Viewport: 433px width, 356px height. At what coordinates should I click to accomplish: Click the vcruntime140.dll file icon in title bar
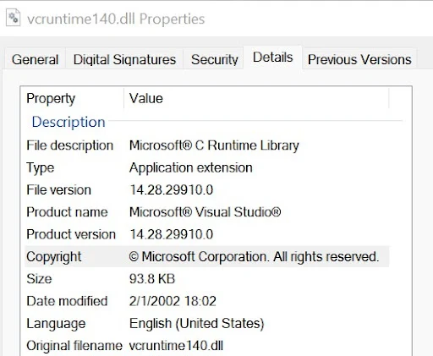[x=14, y=18]
